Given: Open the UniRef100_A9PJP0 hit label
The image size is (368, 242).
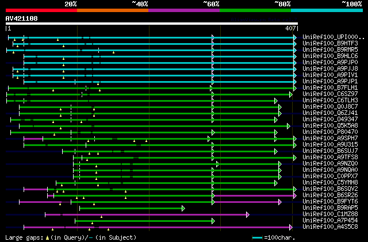Looking at the screenshot, I should (x=330, y=63).
